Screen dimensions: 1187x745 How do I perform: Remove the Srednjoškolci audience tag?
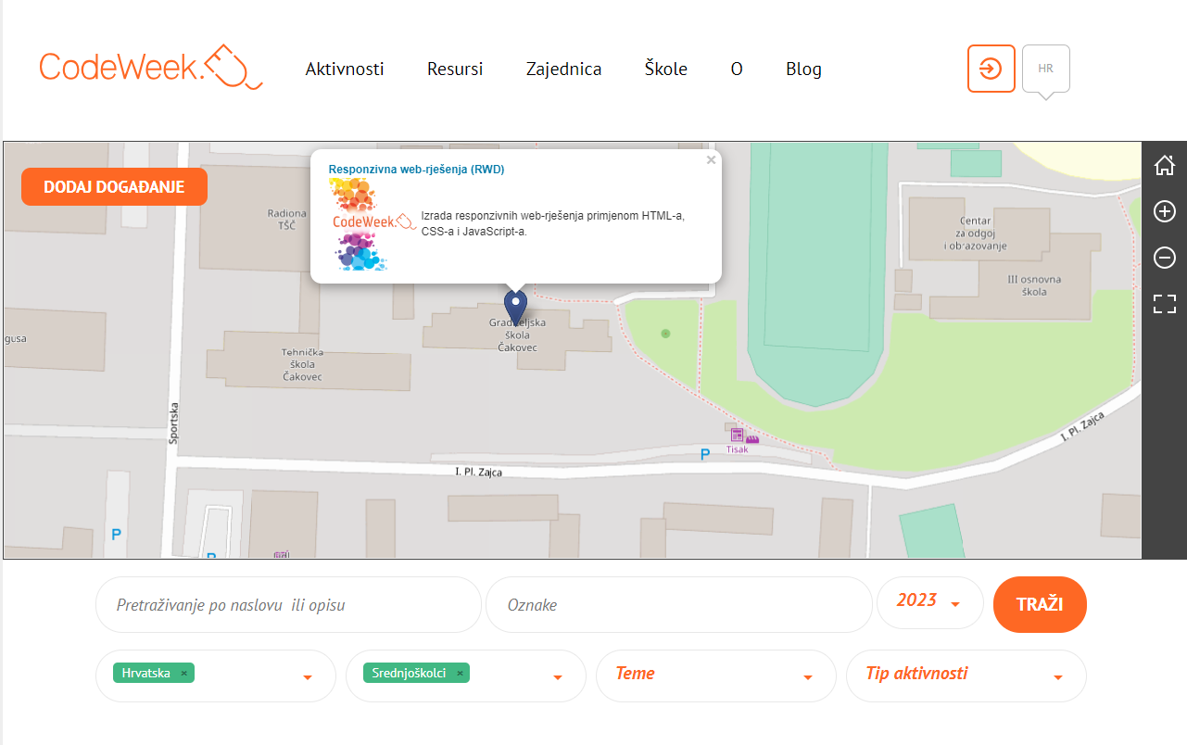(460, 674)
